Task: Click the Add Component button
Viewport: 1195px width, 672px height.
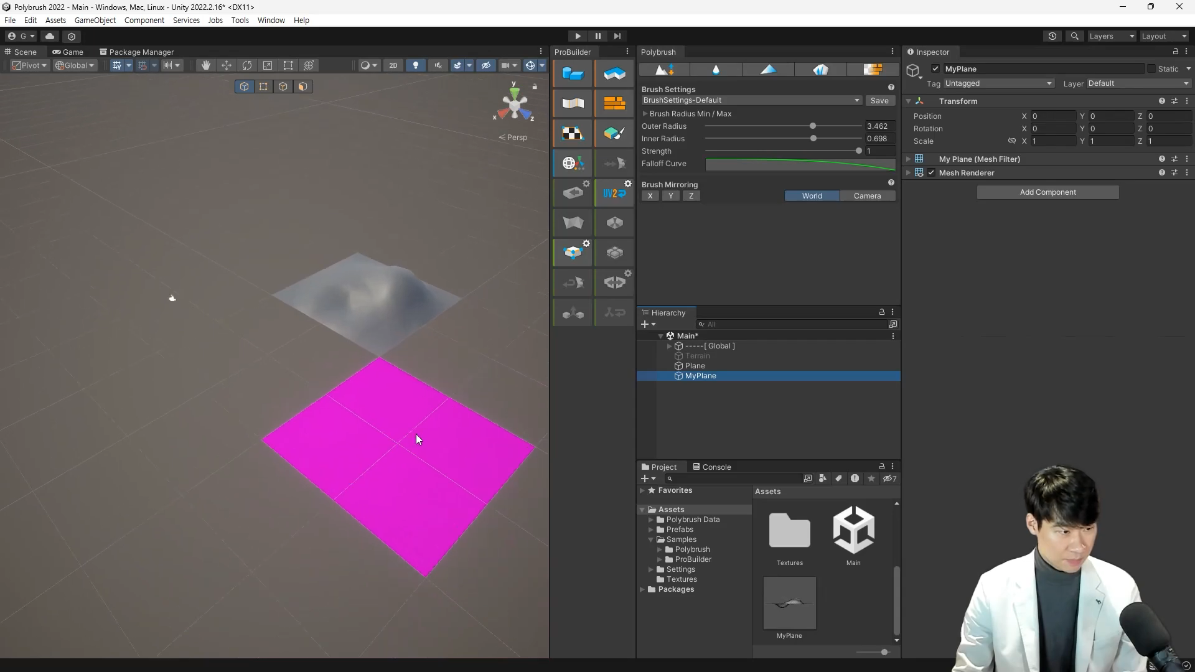Action: [1047, 192]
